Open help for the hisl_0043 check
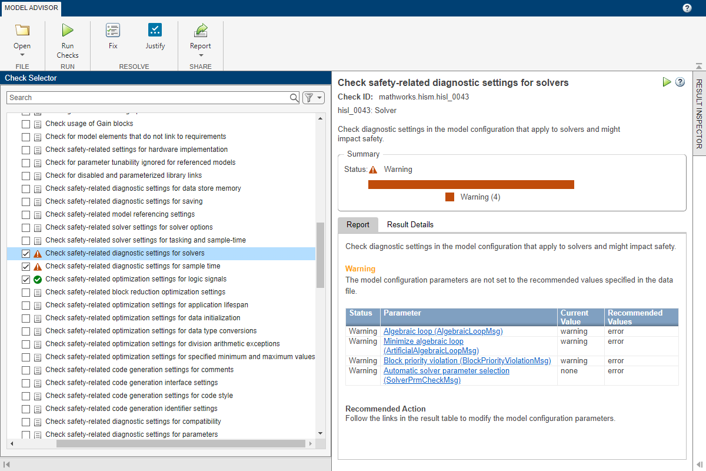Screen dimensions: 706x471 [x=680, y=82]
